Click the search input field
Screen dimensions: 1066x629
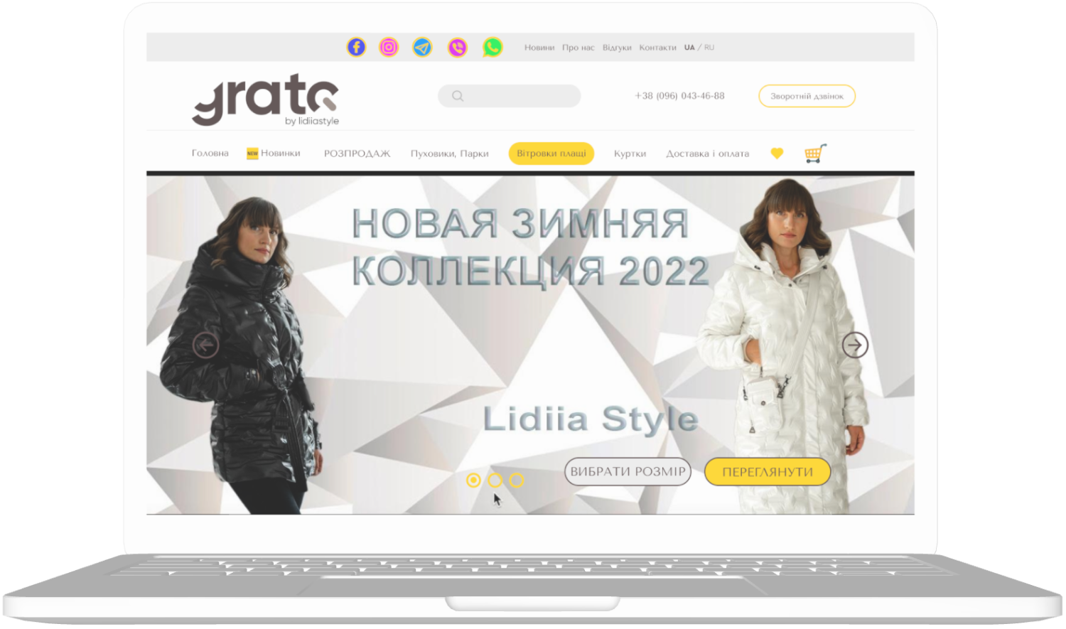[x=517, y=96]
